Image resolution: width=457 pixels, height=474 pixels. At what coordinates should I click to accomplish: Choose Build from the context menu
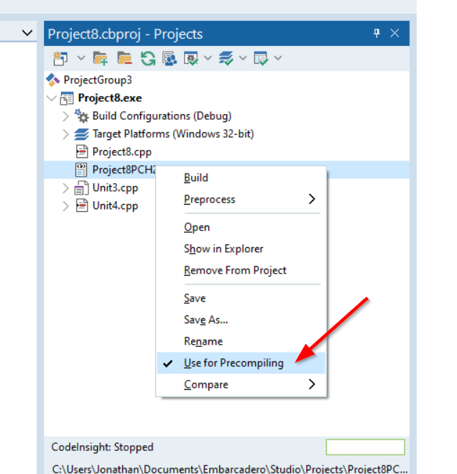click(x=196, y=177)
